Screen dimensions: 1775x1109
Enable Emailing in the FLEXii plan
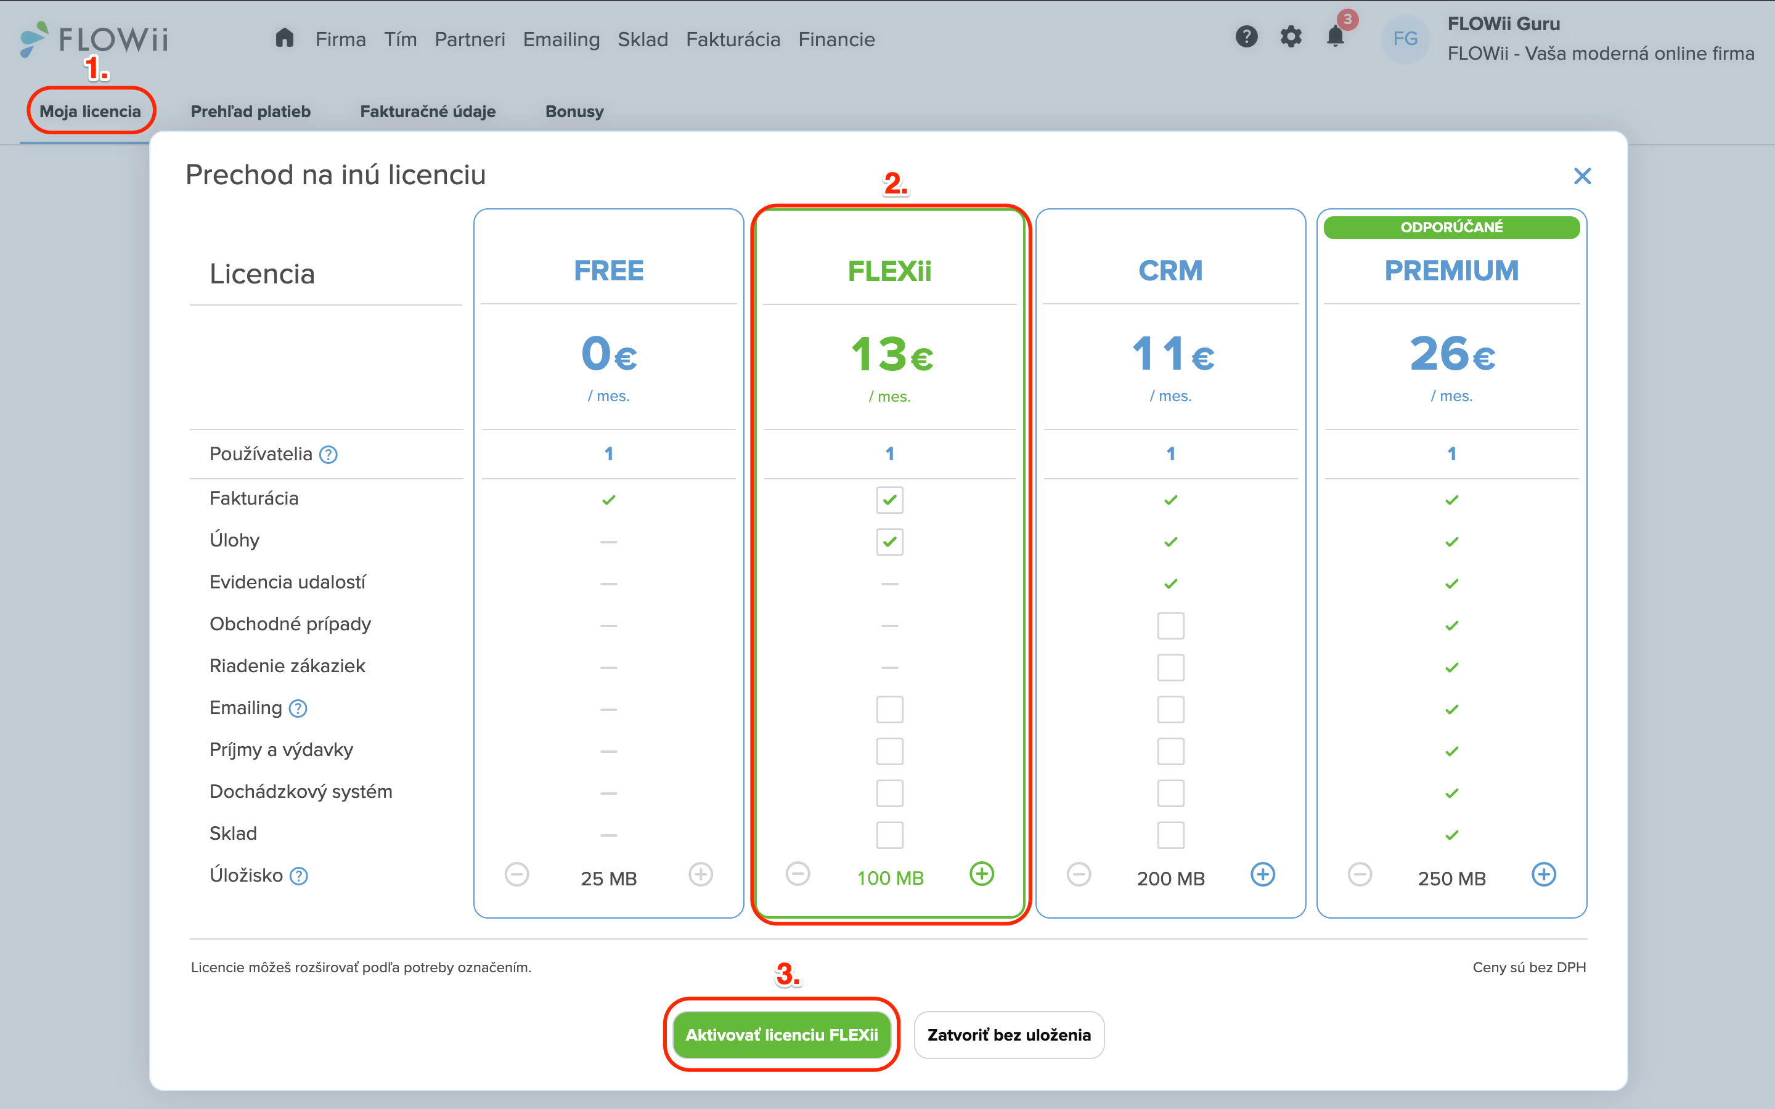(890, 709)
